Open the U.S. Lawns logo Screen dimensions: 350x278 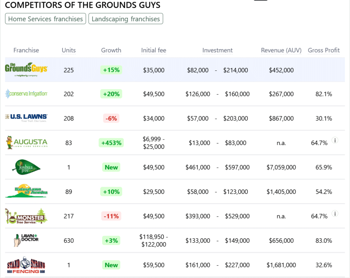pyautogui.click(x=26, y=118)
